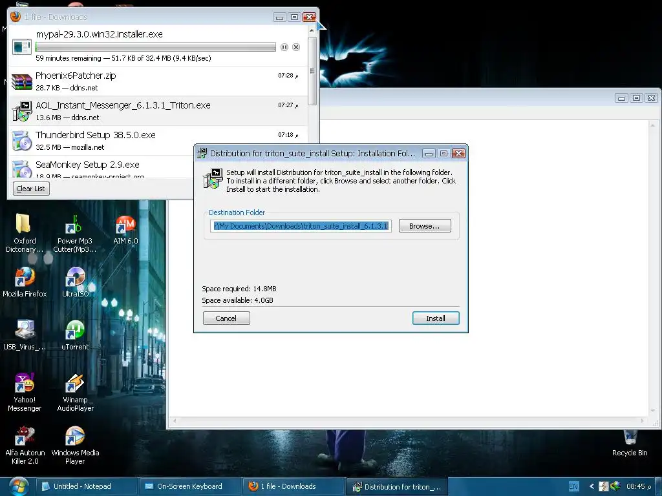This screenshot has width=662, height=496.
Task: Click Notepad horizontal scroll left arrow
Action: pos(175,420)
